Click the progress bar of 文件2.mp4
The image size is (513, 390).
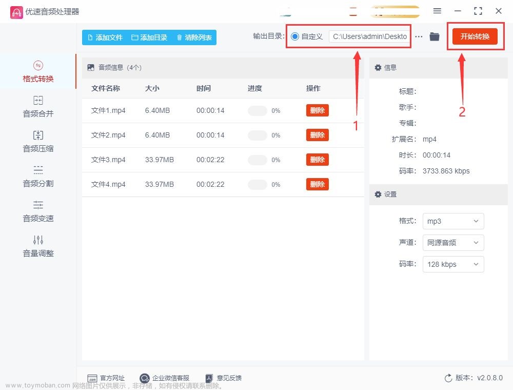258,135
